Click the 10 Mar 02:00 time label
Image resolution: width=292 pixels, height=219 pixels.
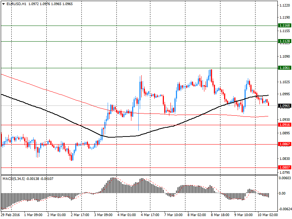(268, 215)
